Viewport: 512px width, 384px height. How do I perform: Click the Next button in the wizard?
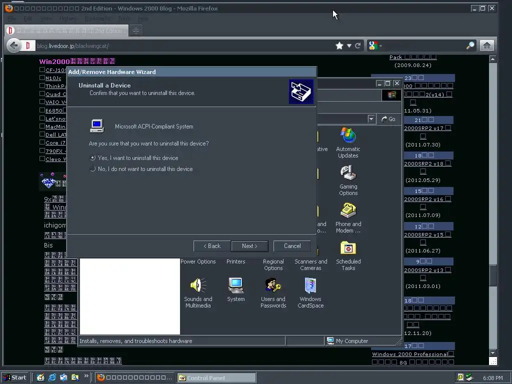[249, 246]
